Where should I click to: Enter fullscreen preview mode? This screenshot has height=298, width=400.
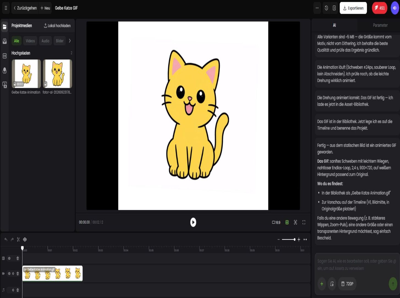coord(304,222)
